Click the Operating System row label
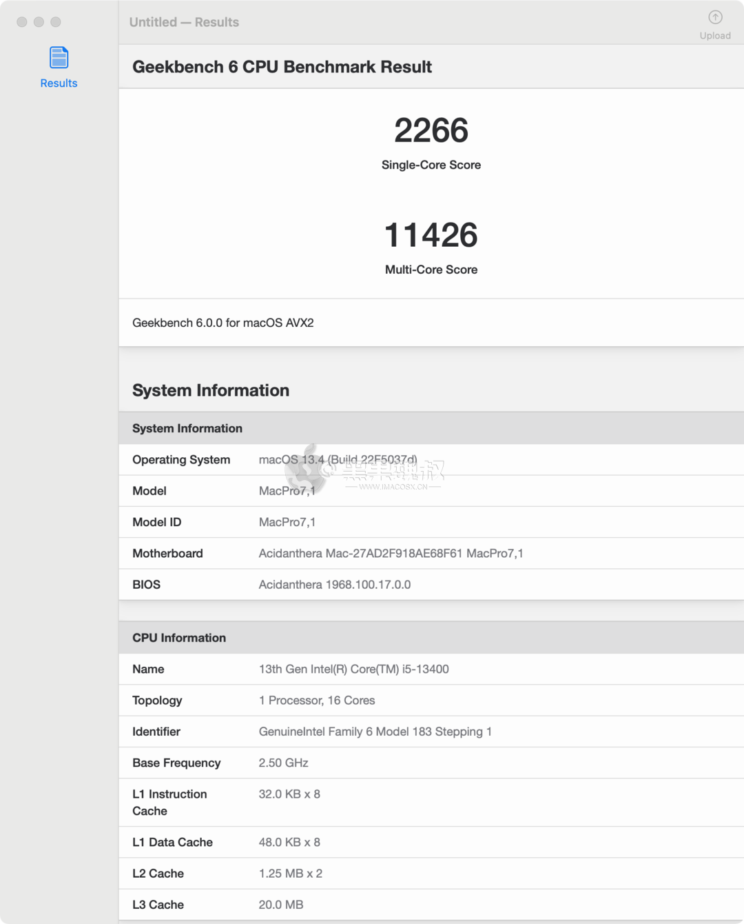This screenshot has width=744, height=924. click(x=181, y=460)
